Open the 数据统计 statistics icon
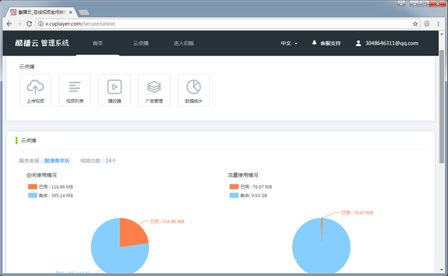448x276 pixels. tap(194, 90)
